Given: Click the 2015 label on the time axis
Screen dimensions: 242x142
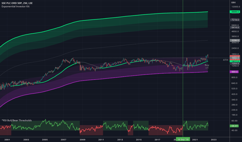Looking at the screenshot, I should tap(139, 140).
